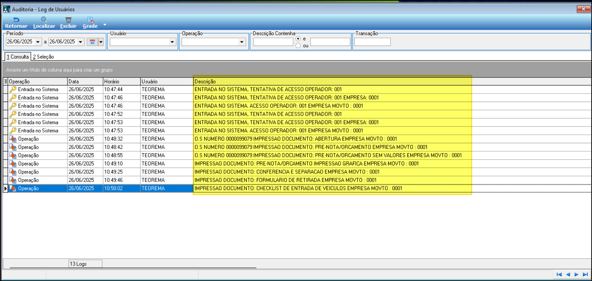
Task: Sort by the Data column header
Action: [x=85, y=81]
